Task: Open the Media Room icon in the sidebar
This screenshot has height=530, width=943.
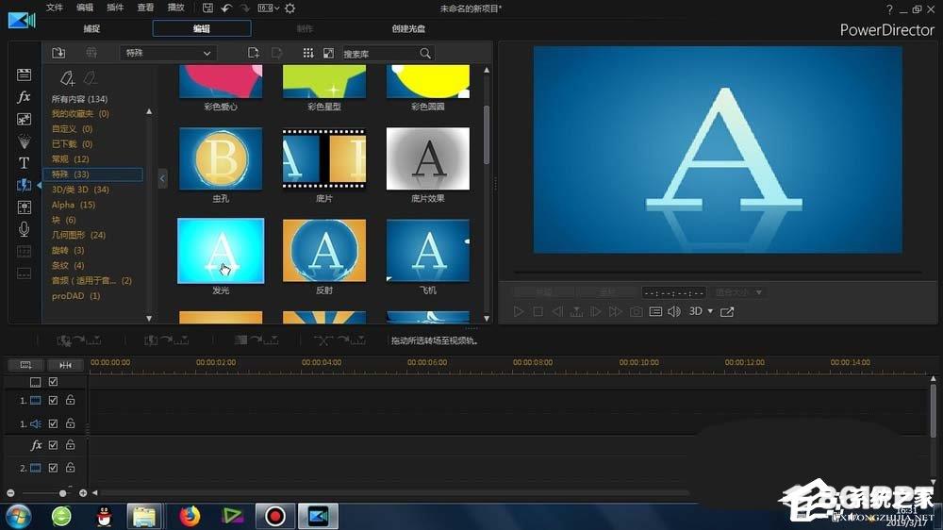Action: [25, 75]
